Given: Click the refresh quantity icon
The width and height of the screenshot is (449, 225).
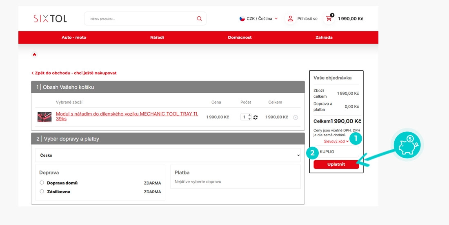Looking at the screenshot, I should 256,117.
